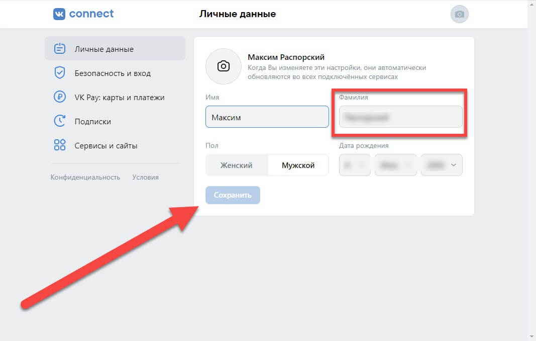Select Женский gender option
This screenshot has height=341, width=536.
click(x=236, y=165)
